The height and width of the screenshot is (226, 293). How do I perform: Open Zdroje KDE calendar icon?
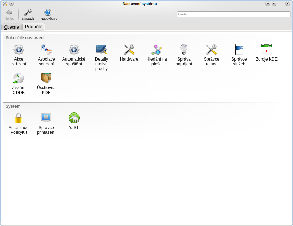point(266,50)
